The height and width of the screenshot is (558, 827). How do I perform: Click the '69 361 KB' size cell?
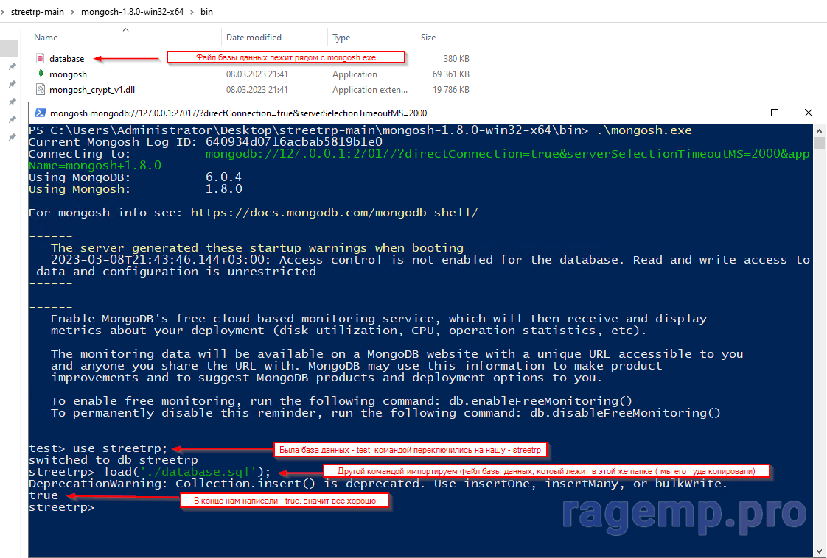click(x=451, y=74)
